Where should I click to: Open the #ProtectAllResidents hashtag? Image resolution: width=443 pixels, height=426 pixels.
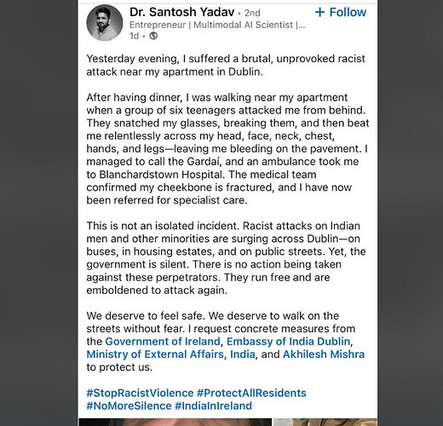pyautogui.click(x=251, y=393)
